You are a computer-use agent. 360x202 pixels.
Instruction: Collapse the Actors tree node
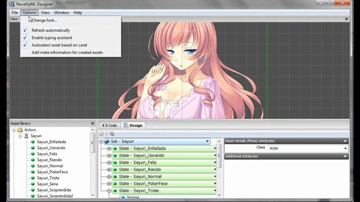[x=14, y=130]
